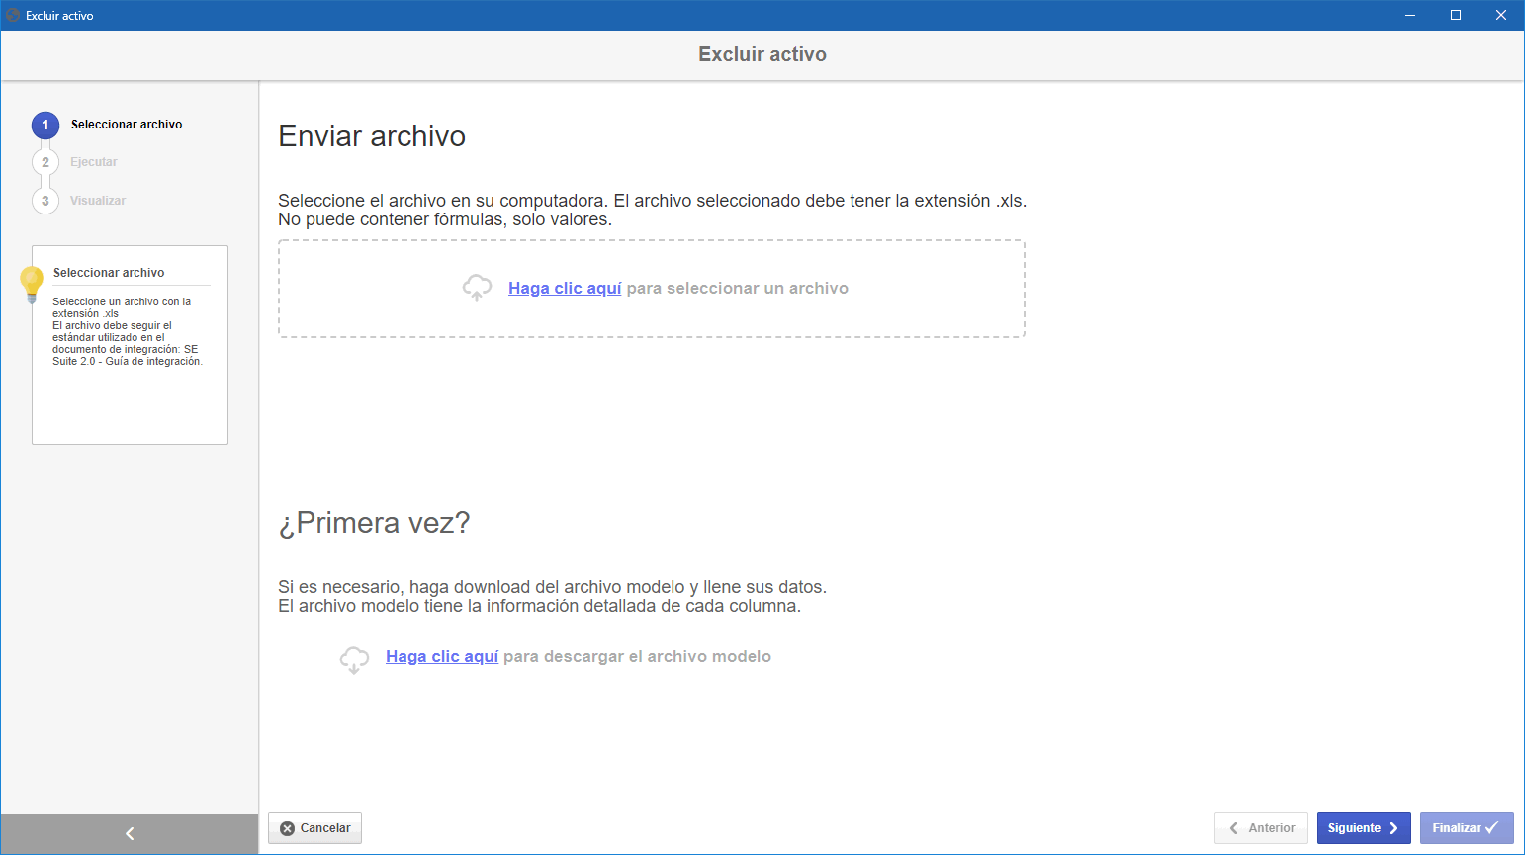This screenshot has width=1525, height=855.
Task: Click the app icon in the title bar
Action: [13, 15]
